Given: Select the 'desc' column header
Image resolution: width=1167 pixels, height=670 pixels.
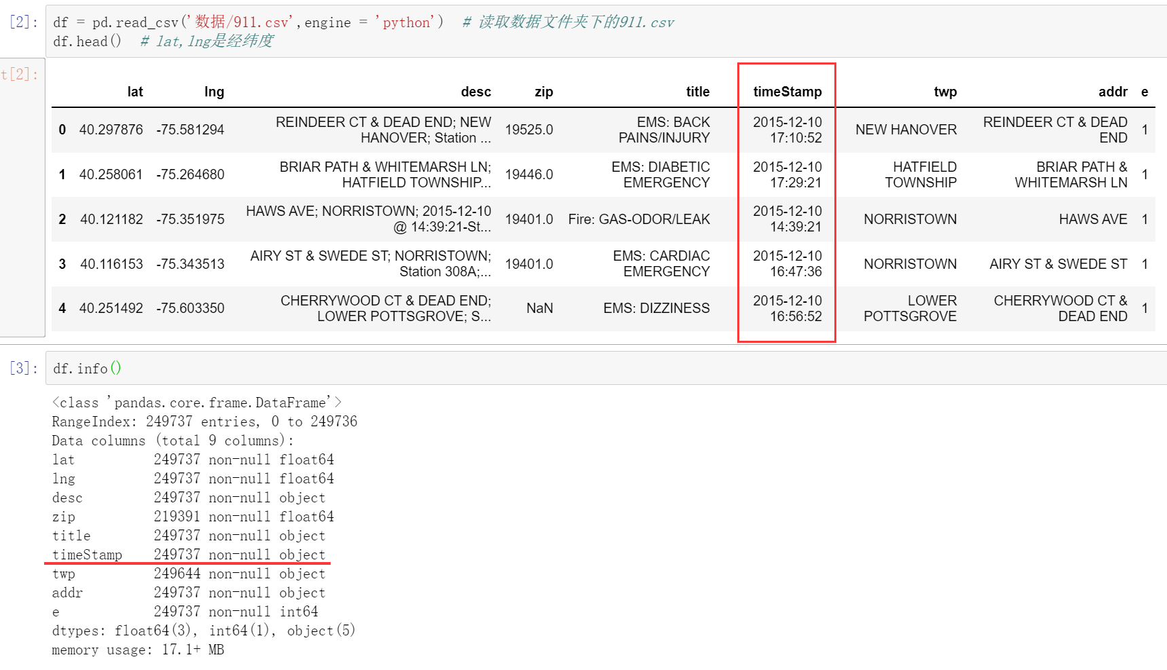Looking at the screenshot, I should coord(476,92).
